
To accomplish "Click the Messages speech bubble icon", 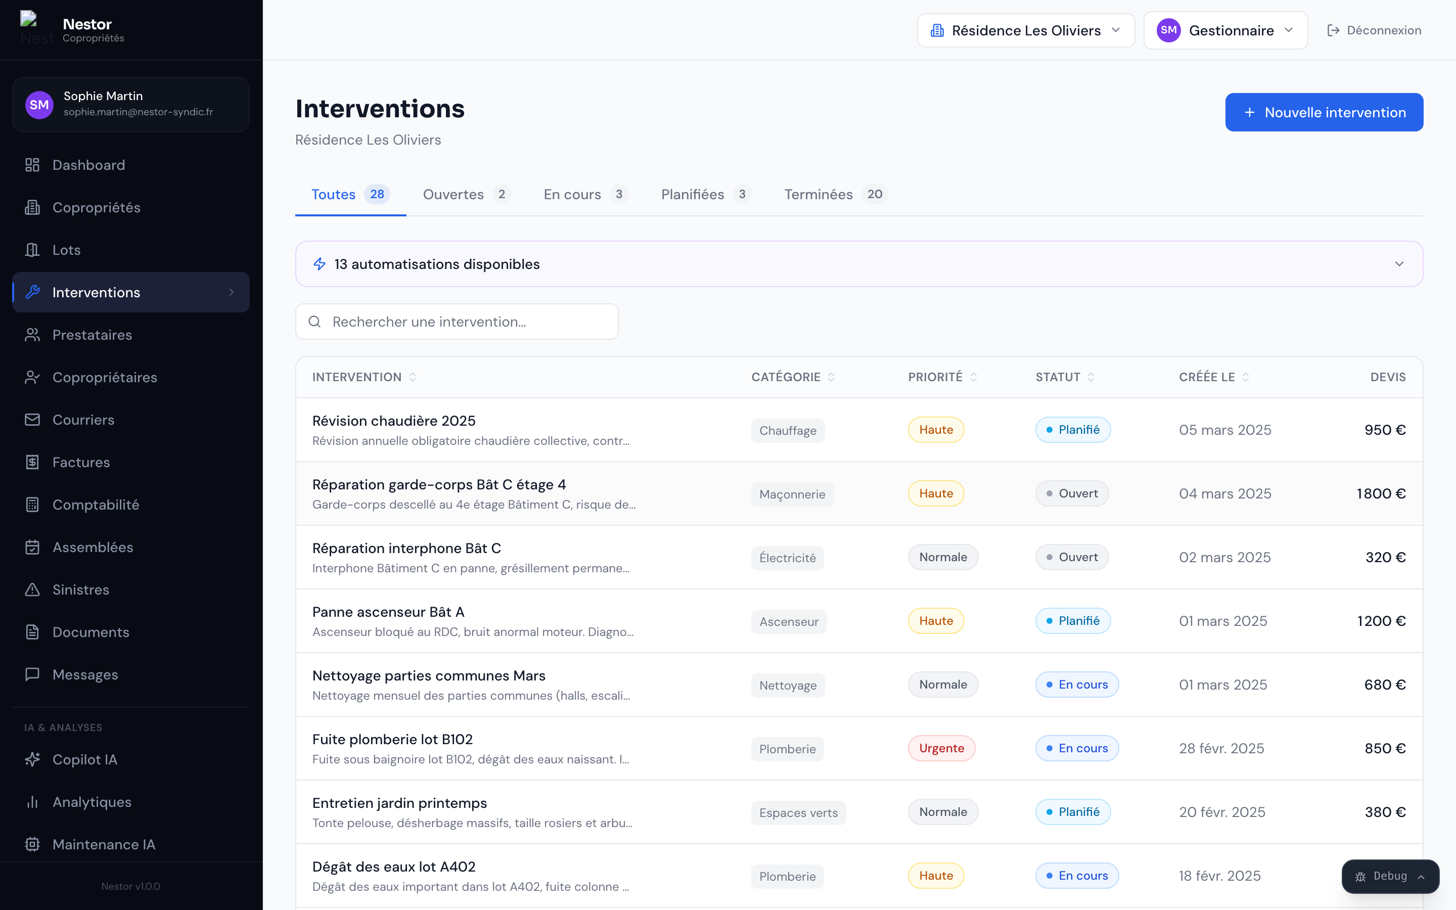I will click(32, 674).
